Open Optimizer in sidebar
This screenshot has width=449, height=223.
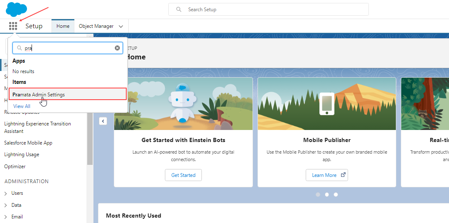(15, 167)
